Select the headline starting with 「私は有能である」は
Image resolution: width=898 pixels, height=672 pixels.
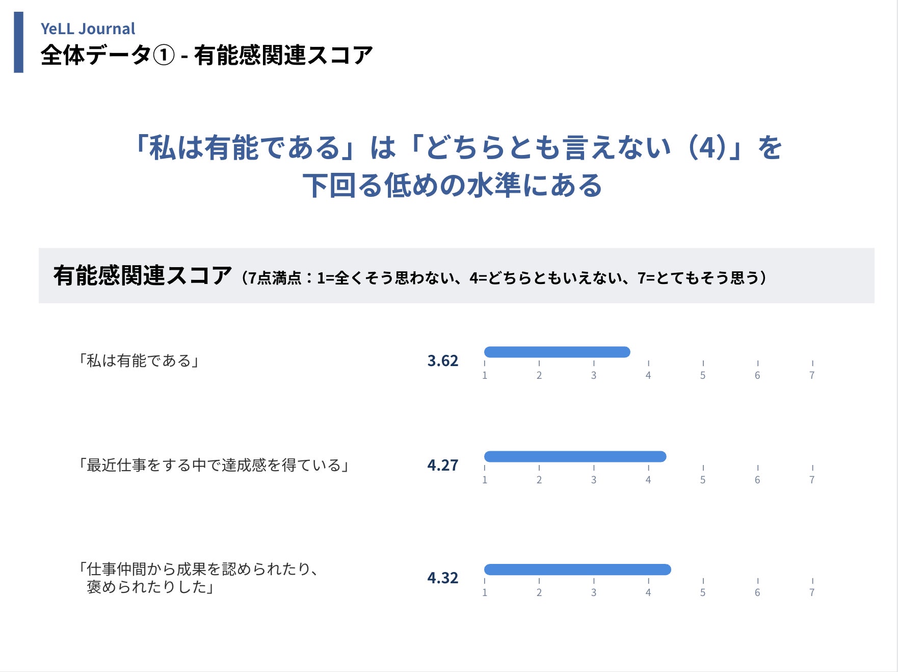pos(457,148)
